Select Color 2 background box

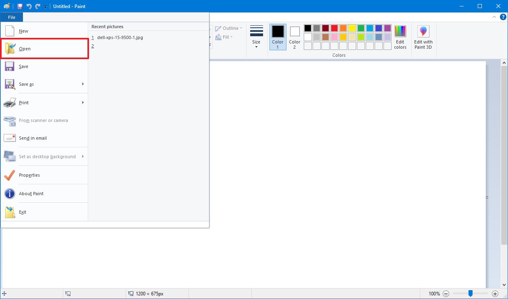[x=294, y=36]
